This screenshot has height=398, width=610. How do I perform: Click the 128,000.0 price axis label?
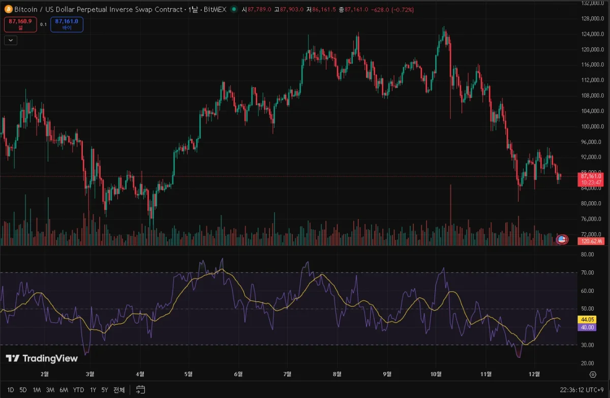(592, 19)
